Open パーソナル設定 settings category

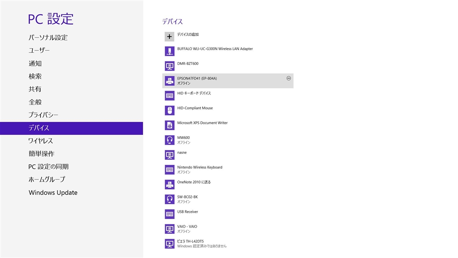click(x=48, y=38)
